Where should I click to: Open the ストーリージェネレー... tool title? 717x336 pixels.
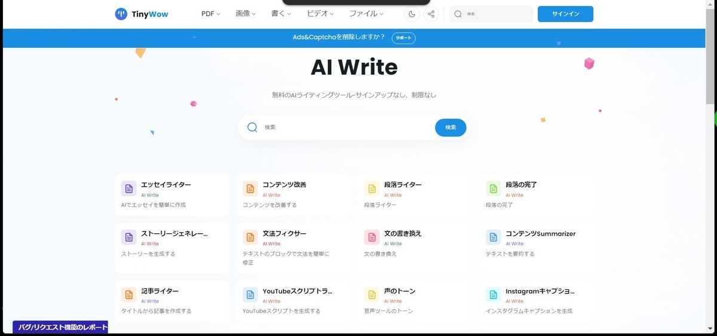click(x=174, y=233)
